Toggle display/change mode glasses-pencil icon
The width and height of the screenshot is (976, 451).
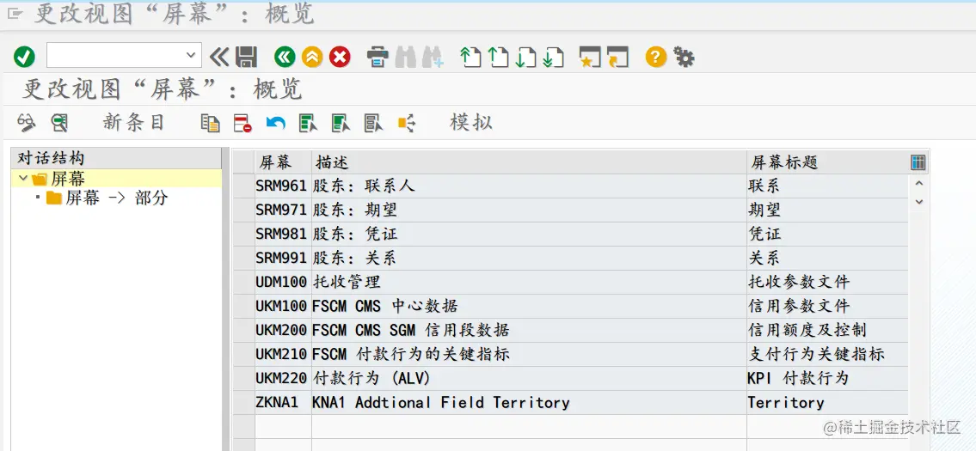[x=26, y=123]
